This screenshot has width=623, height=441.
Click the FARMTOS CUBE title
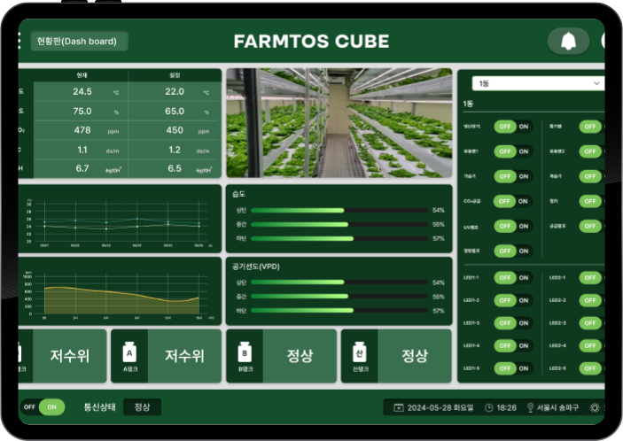coord(312,42)
